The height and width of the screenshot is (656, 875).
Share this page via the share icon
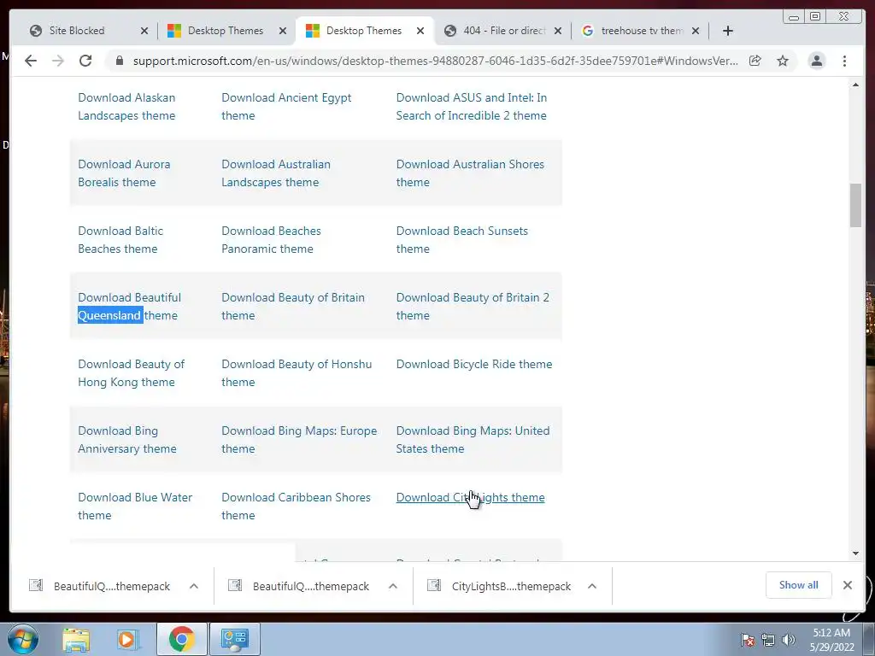coord(755,61)
